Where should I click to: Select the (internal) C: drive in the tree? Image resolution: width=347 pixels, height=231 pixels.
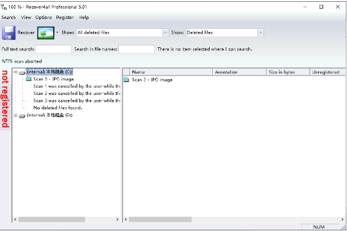point(49,72)
